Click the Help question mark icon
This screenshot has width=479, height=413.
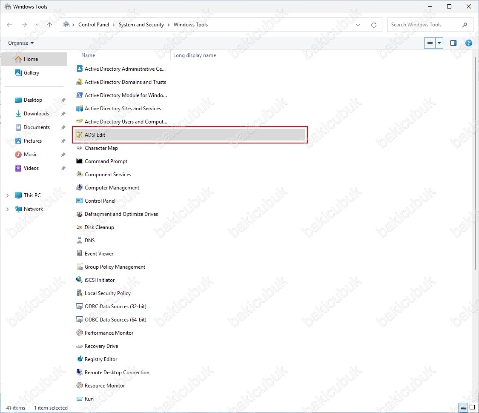coord(469,43)
